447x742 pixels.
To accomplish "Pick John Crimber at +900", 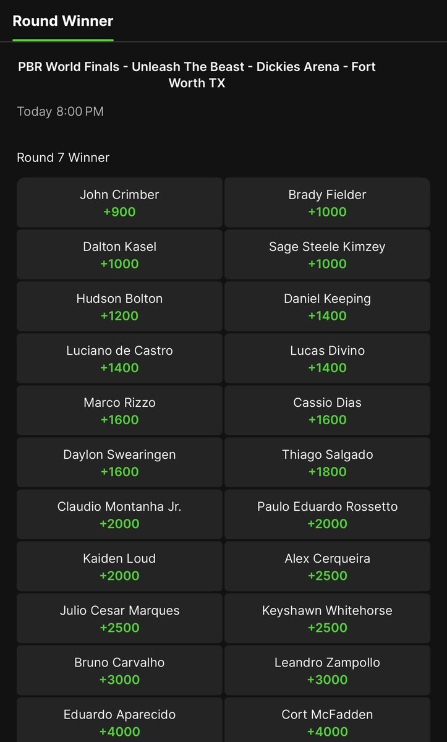I will click(x=119, y=203).
